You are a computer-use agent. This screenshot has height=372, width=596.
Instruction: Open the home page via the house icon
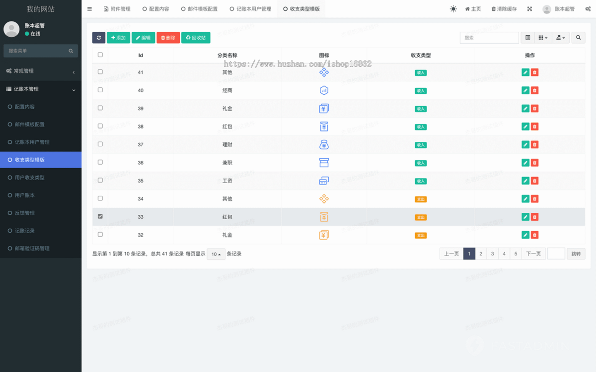click(x=472, y=9)
